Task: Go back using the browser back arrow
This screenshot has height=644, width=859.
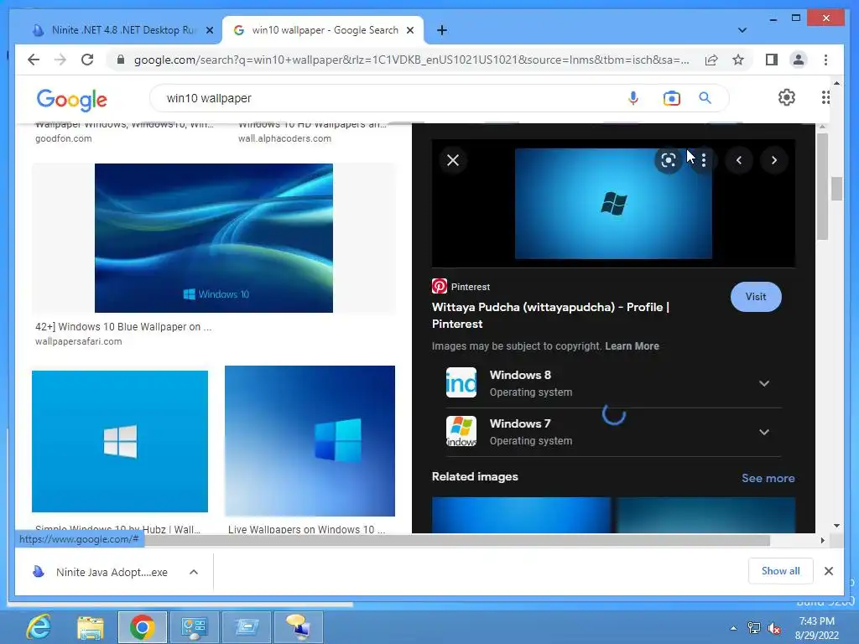Action: coord(34,60)
